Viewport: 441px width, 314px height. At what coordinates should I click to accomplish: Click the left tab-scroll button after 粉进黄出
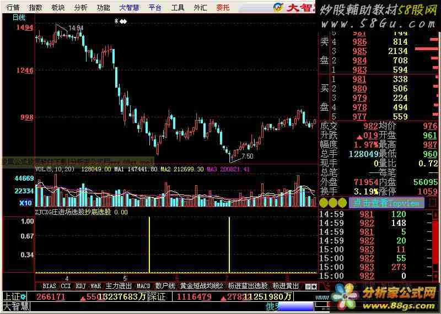coord(308,286)
